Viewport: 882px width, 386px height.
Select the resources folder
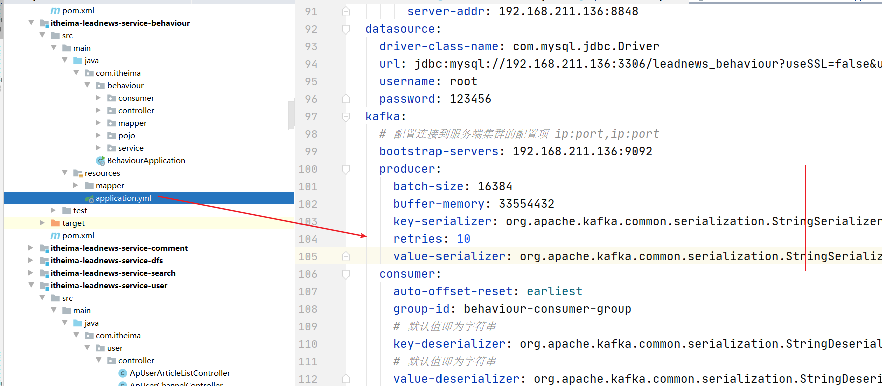[102, 173]
